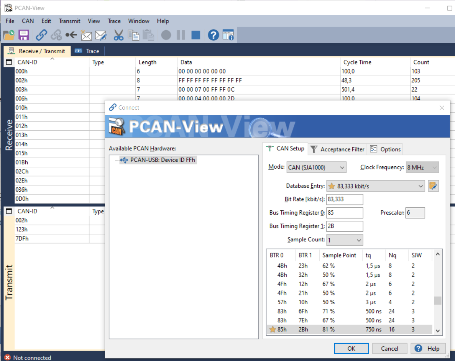The image size is (455, 361).
Task: Open Help via question mark toolbar icon
Action: pos(213,35)
